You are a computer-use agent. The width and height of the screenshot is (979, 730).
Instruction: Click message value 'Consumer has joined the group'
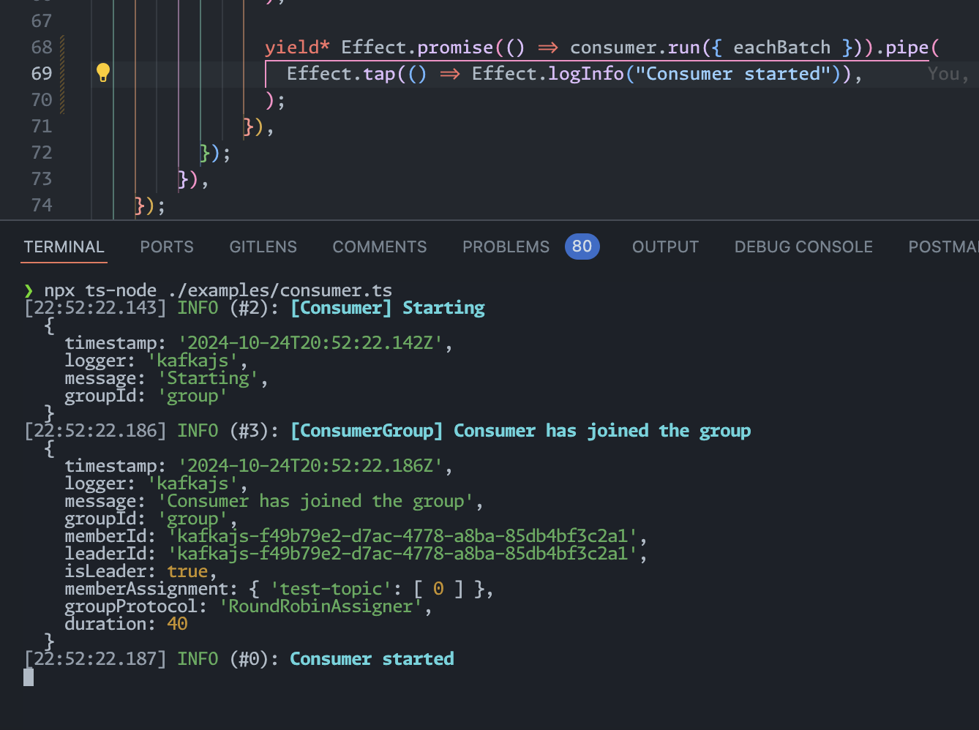[x=316, y=501]
